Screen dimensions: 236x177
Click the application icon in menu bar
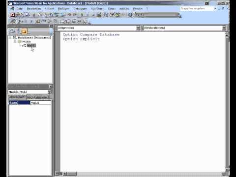coord(12,8)
